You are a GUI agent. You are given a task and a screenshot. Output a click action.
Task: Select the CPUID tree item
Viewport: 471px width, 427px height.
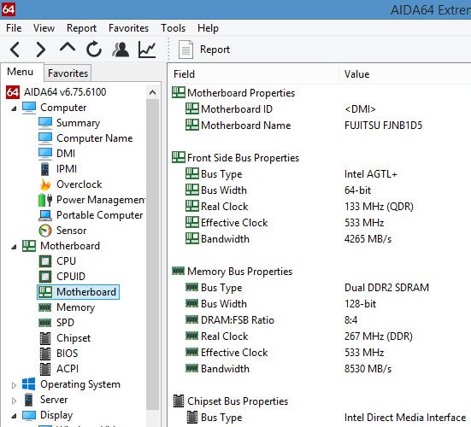point(71,277)
